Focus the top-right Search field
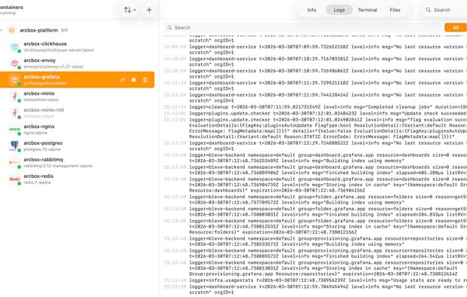 445,10
